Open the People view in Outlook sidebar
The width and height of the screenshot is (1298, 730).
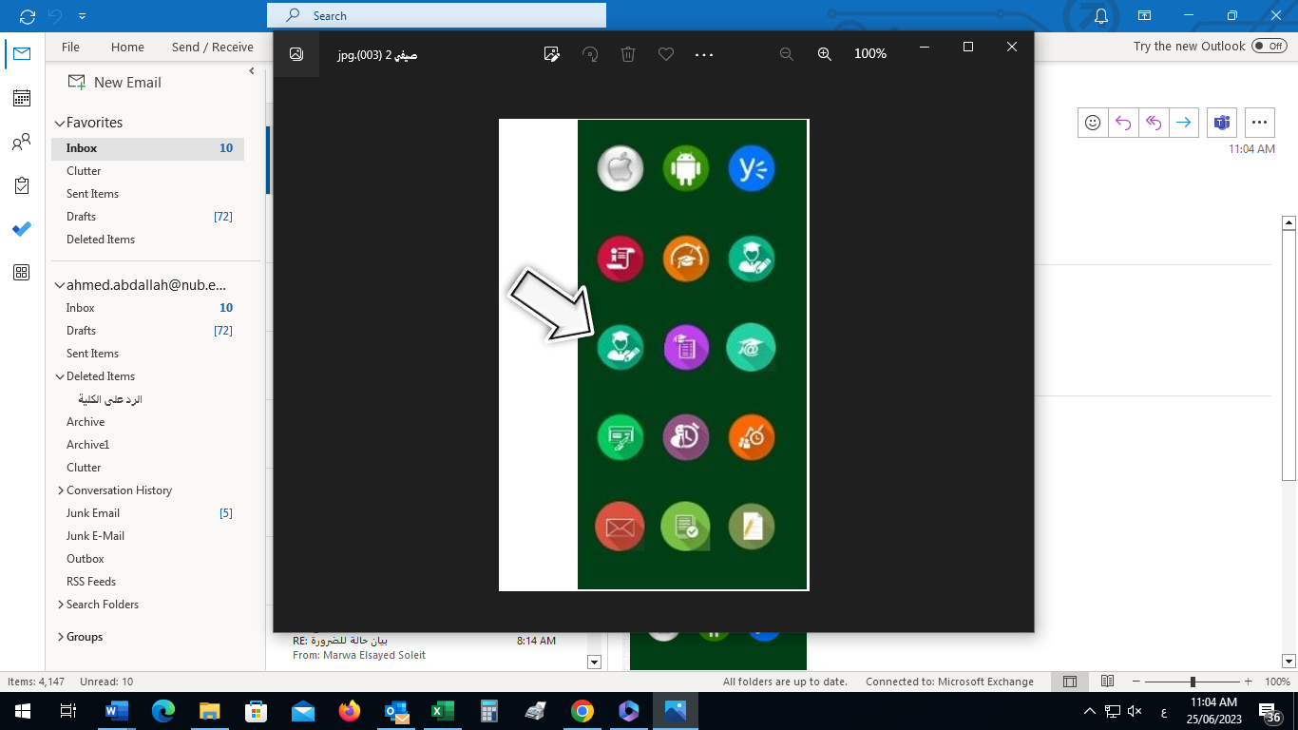point(21,143)
